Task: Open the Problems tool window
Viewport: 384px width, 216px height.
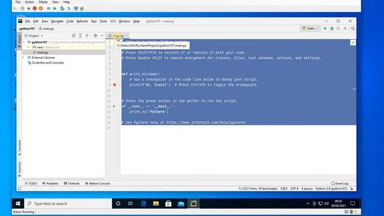Action: pos(50,184)
